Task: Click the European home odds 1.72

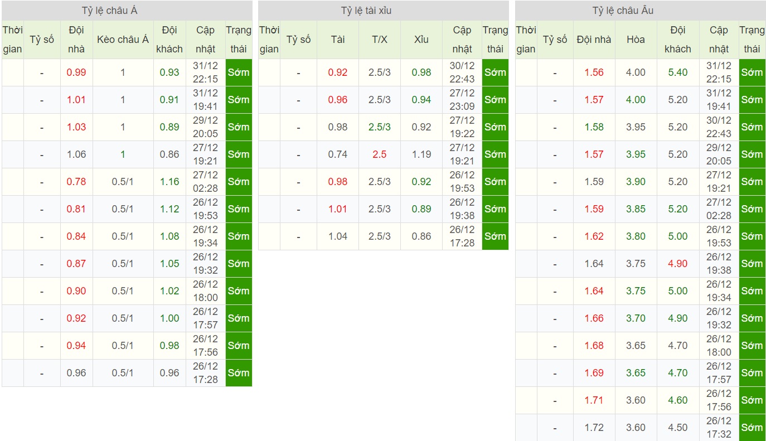Action: pos(594,428)
